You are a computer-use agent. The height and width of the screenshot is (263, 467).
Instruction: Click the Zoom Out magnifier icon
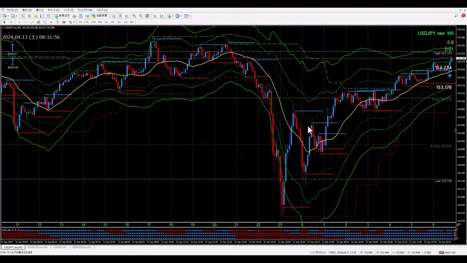(x=140, y=16)
